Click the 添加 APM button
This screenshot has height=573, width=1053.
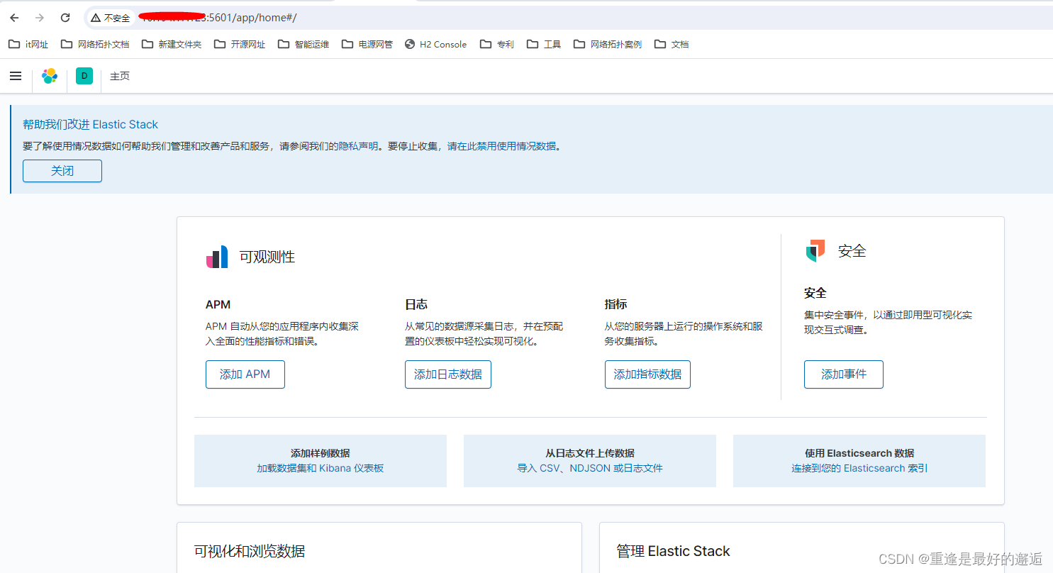point(245,374)
